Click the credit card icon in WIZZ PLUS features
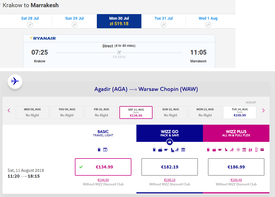275x197 pixels. (262, 150)
